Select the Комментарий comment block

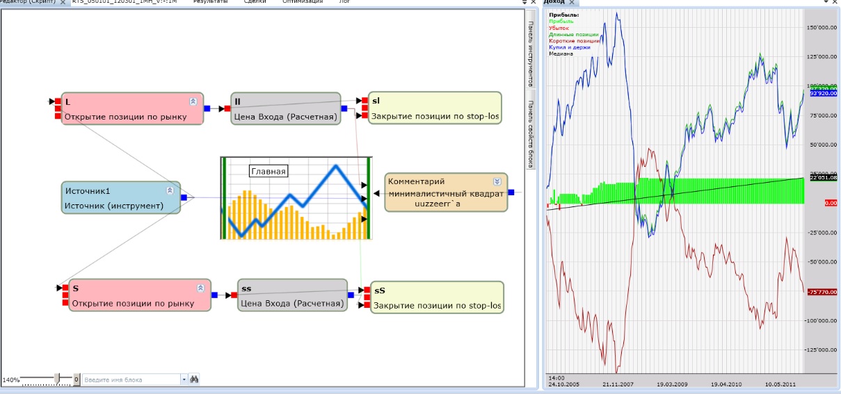point(446,192)
